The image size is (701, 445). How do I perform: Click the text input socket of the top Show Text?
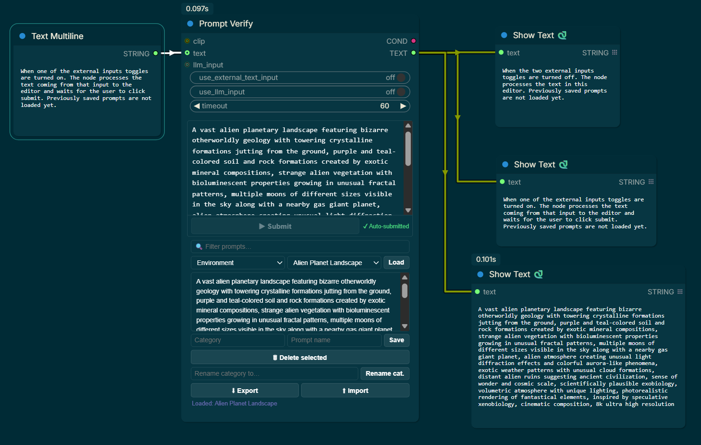[x=501, y=53]
